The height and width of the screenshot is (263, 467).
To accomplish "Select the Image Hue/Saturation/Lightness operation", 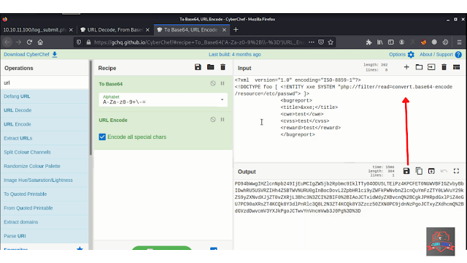I will pos(45,180).
